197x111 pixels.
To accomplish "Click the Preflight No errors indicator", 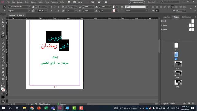I will point(62,104).
